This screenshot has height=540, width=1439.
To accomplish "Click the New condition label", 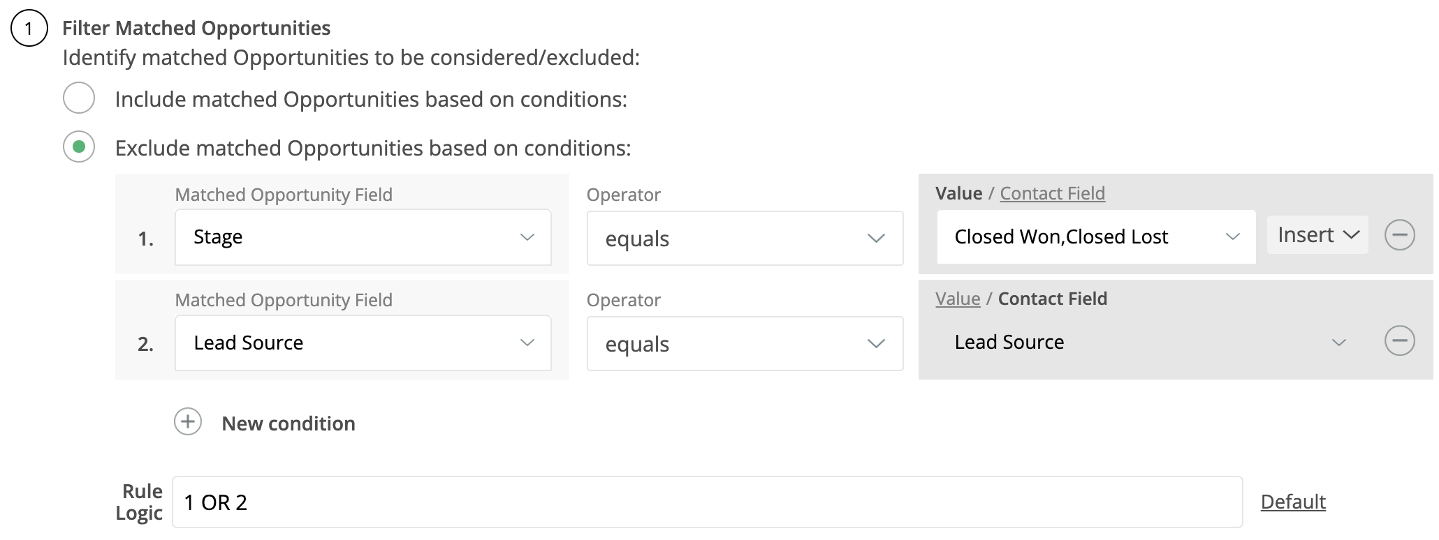I will 288,423.
